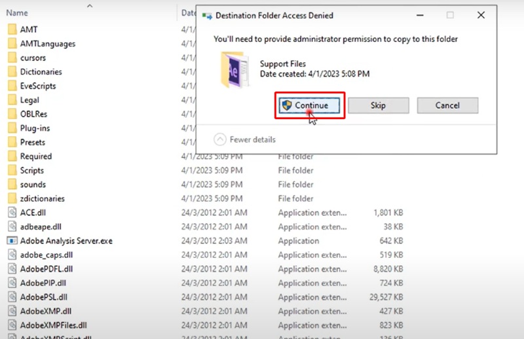The width and height of the screenshot is (524, 339).
Task: Click the adobe_caps.dll file icon
Action: 12,255
